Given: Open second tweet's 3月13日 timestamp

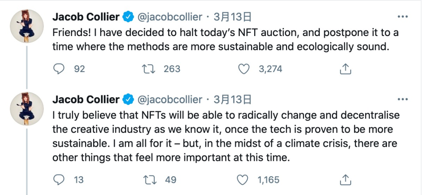Looking at the screenshot, I should click(x=232, y=99).
